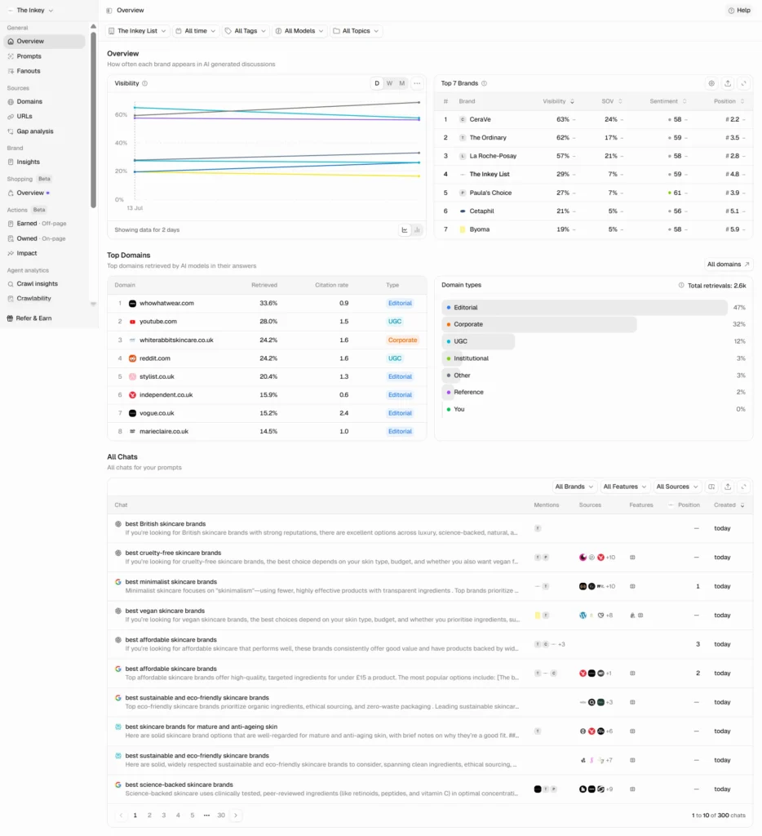
Task: Open the All Brands chat filter dropdown
Action: [574, 487]
